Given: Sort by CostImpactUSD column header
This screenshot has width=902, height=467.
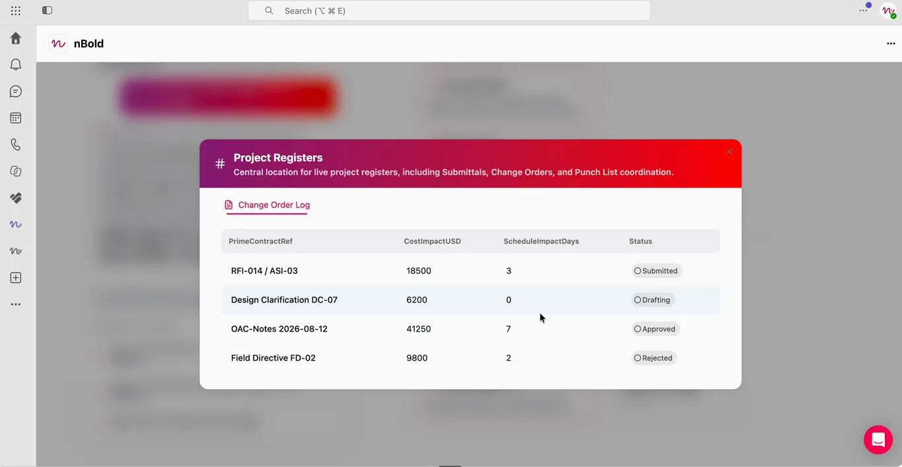Looking at the screenshot, I should click(x=433, y=241).
